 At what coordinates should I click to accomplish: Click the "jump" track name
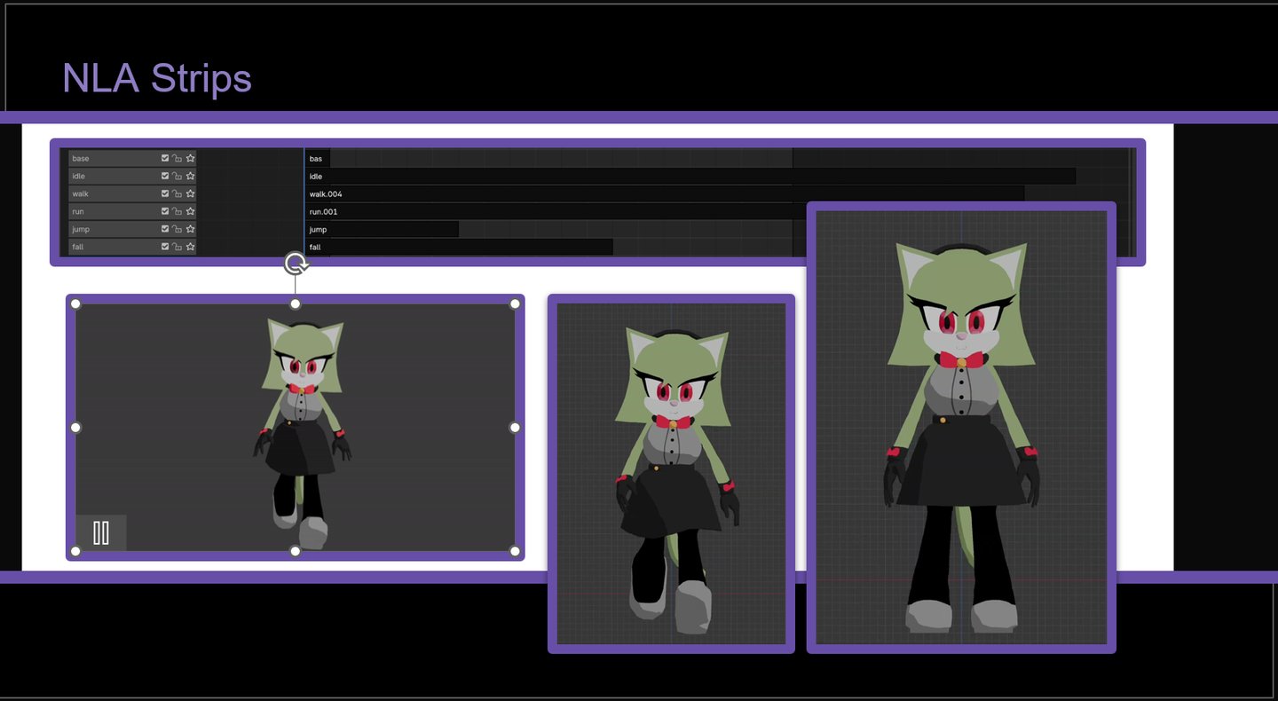81,229
